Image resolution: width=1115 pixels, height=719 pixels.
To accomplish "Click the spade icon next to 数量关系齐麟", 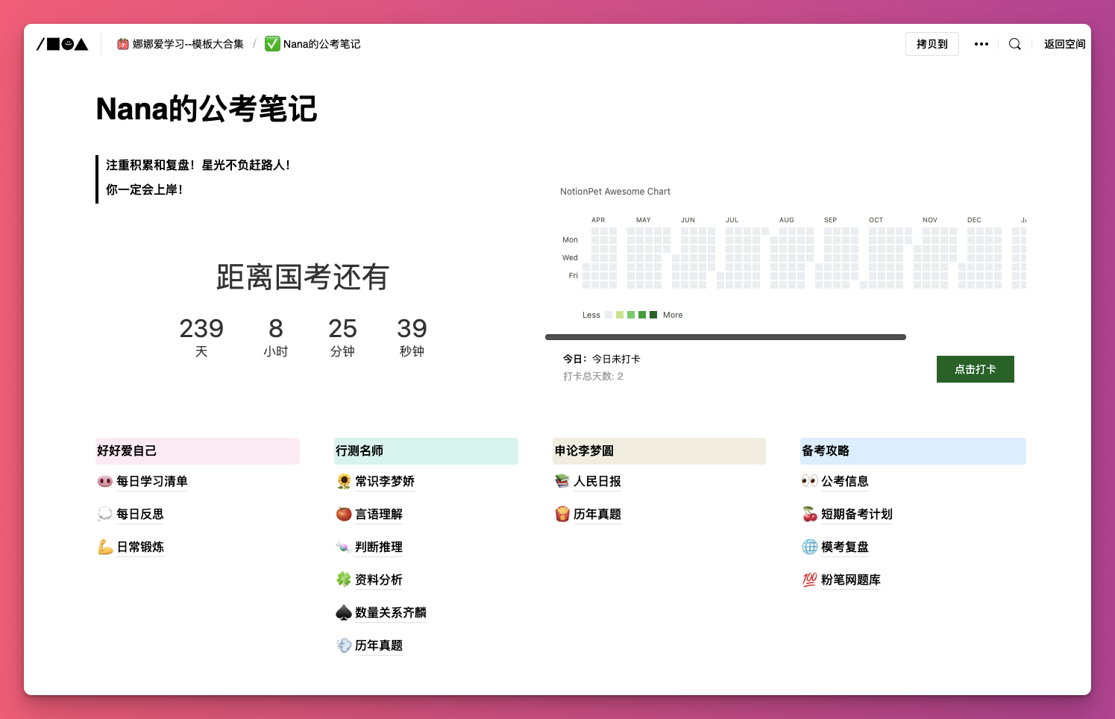I will coord(343,612).
